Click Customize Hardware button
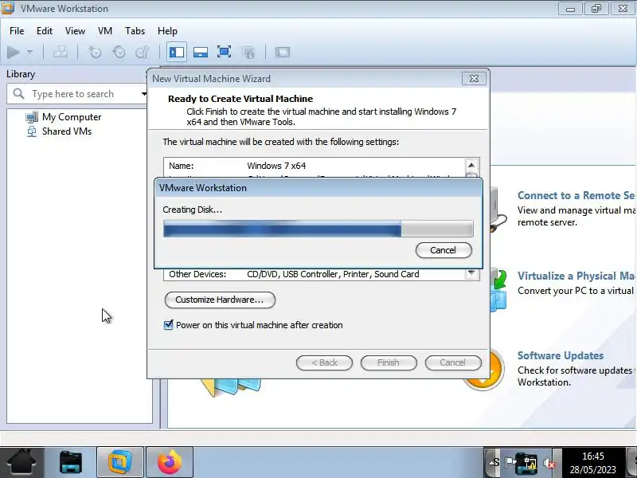 pyautogui.click(x=220, y=300)
